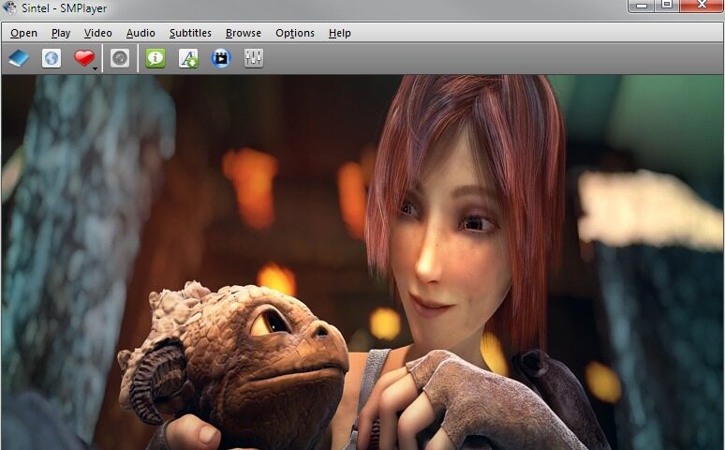The height and width of the screenshot is (450, 725).
Task: Close the SMPlayer window
Action: coord(702,5)
